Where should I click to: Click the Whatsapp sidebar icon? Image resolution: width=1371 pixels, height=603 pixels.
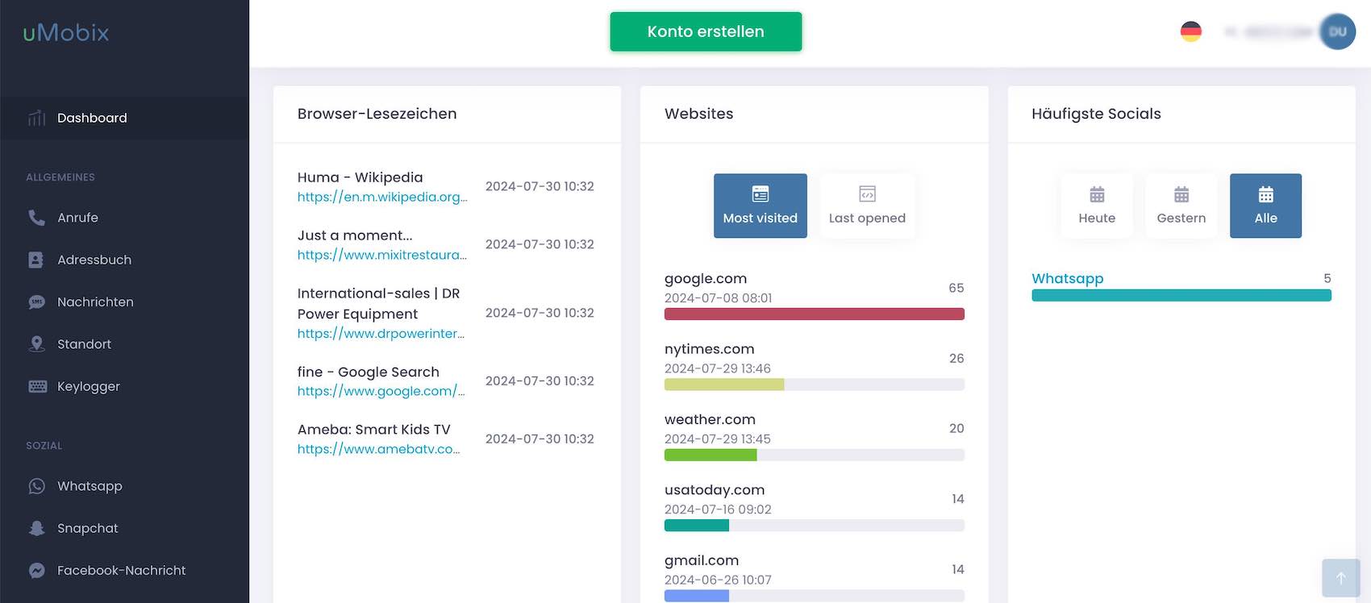pos(36,486)
